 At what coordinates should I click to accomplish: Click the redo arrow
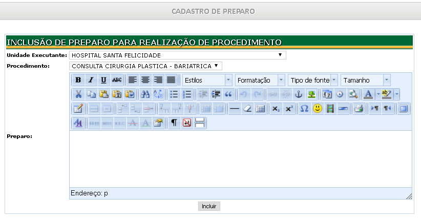tap(257, 94)
